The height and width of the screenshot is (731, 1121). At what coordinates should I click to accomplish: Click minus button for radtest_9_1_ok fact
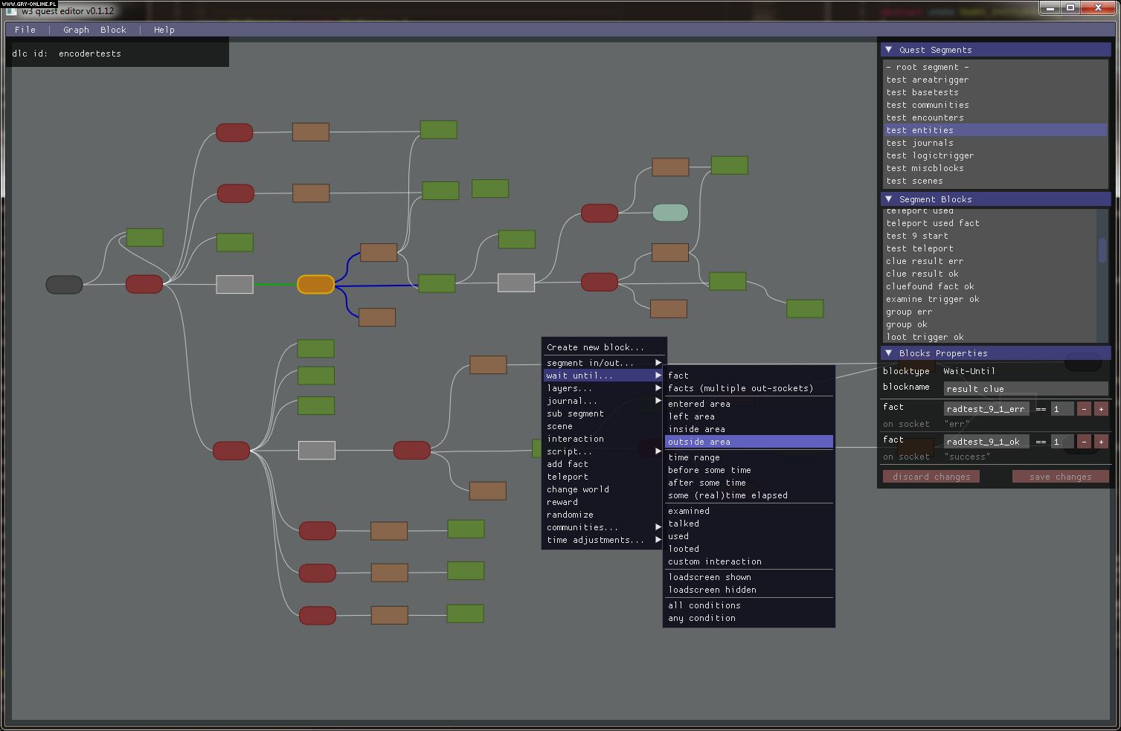coord(1084,442)
